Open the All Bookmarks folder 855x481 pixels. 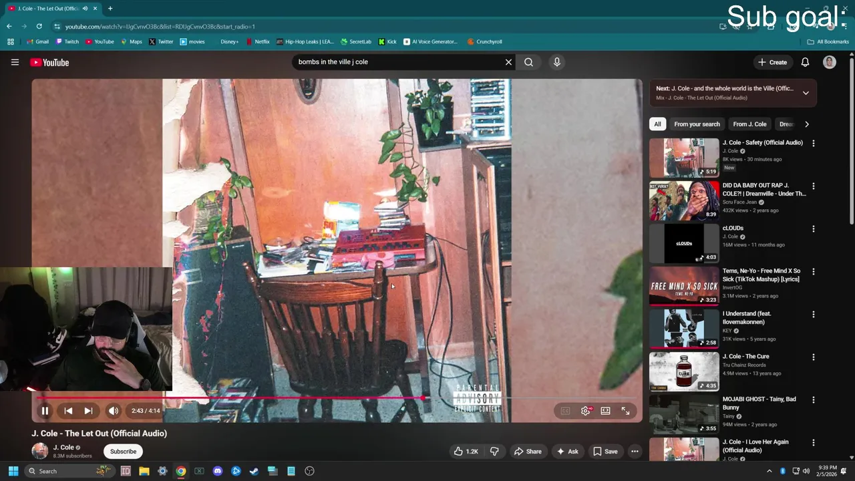(x=828, y=41)
